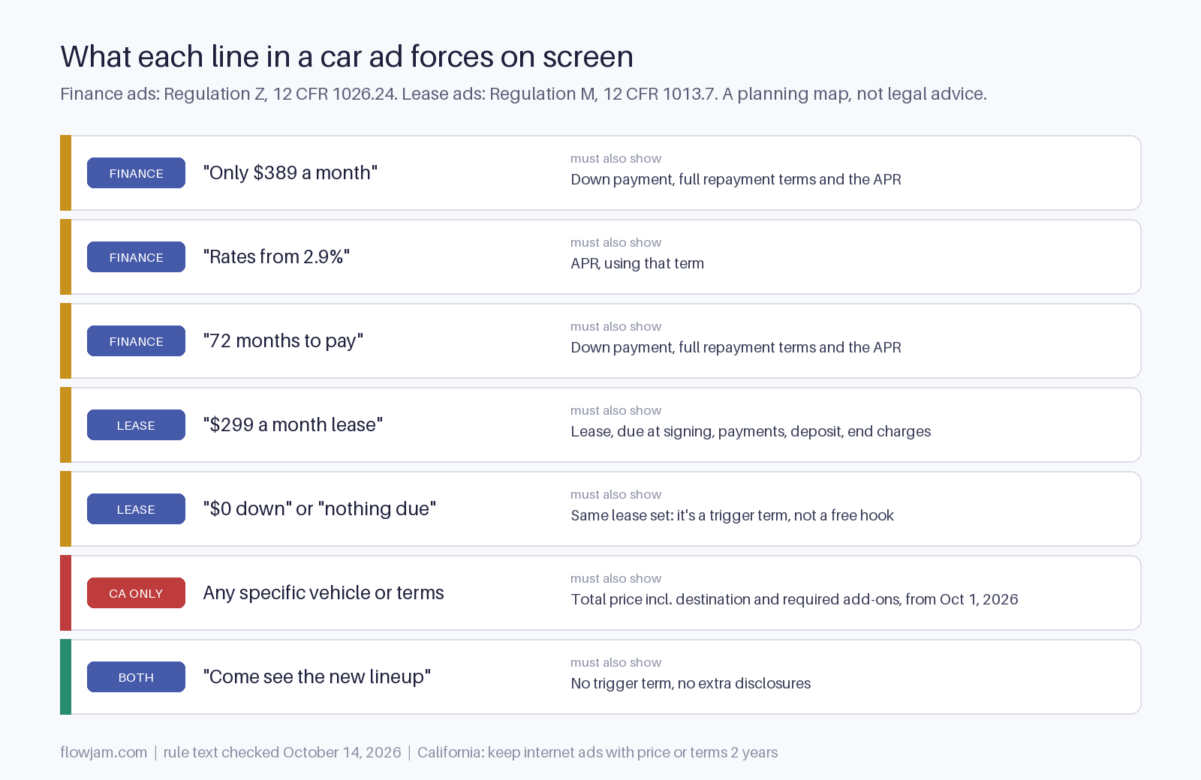This screenshot has height=780, width=1201.
Task: Click the heading "What each line in a car ad forces on screen"
Action: [347, 57]
